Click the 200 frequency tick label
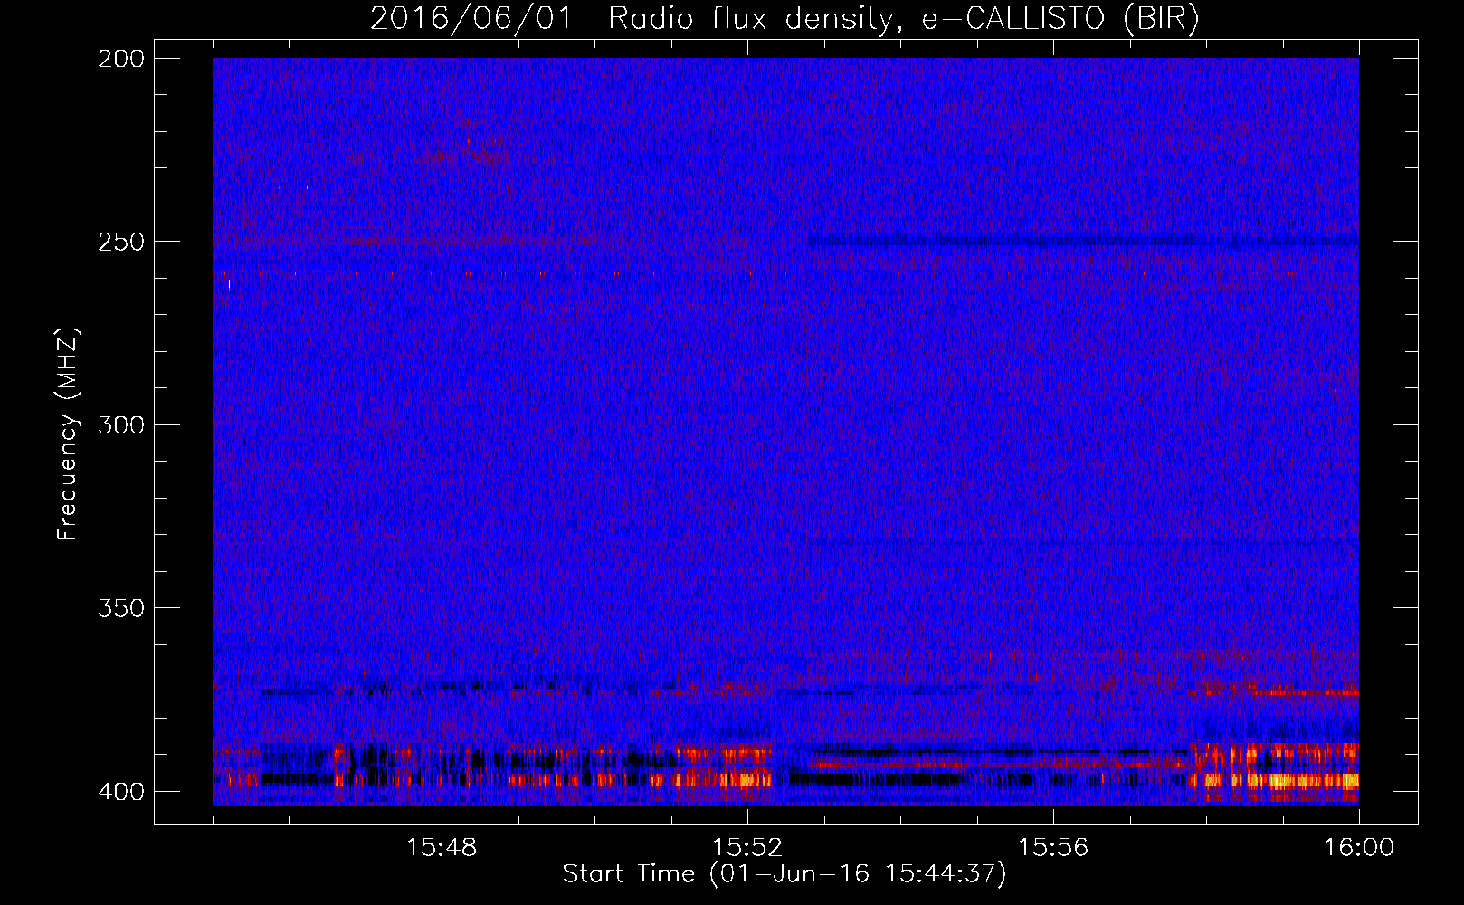1464x905 pixels. click(120, 59)
